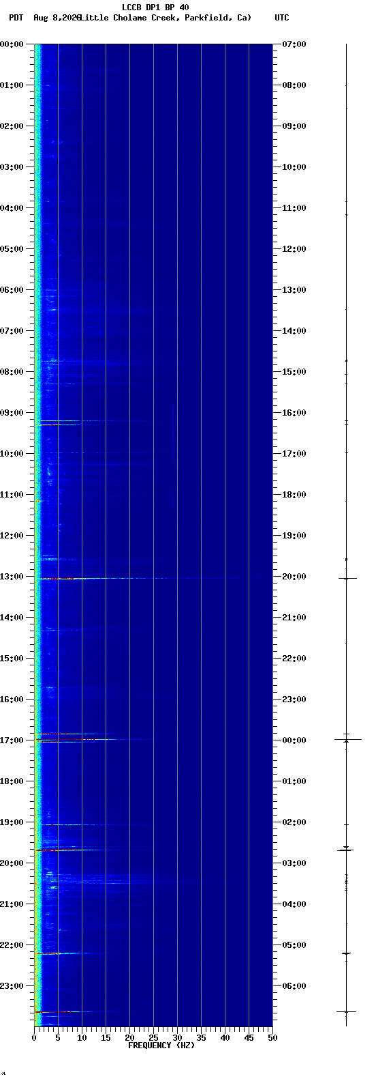
Task: Click the title text 'LCCB DP1 BP 40'
Action: point(155,8)
